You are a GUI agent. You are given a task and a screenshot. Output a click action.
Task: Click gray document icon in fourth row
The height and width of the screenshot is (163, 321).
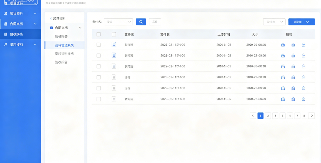[114, 77]
